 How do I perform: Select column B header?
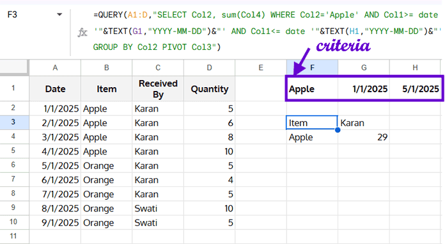[x=106, y=68]
